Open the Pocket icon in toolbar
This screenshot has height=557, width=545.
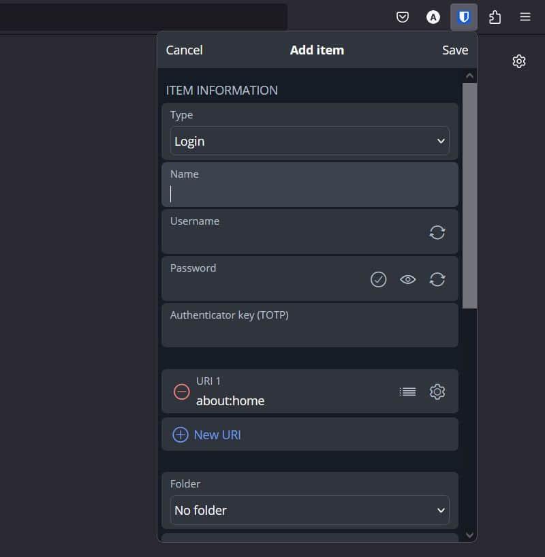click(x=403, y=17)
